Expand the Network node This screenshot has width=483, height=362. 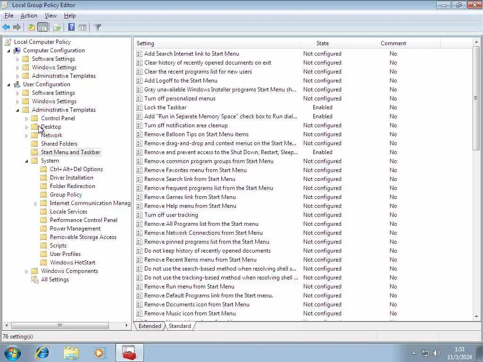[26, 135]
